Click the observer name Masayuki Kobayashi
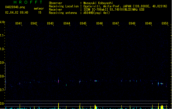 coord(98,3)
